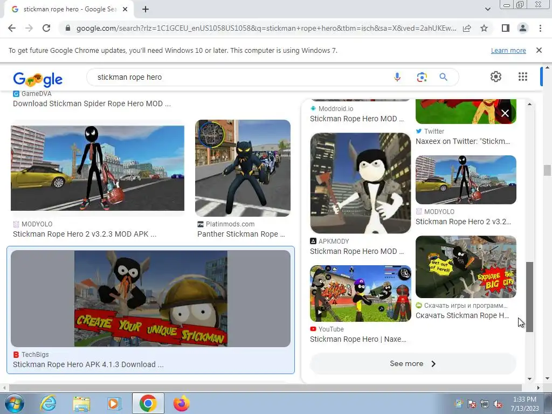Image resolution: width=552 pixels, height=414 pixels.
Task: Open YouTube Stickman Rope Hero | Naxe... title
Action: pyautogui.click(x=358, y=339)
